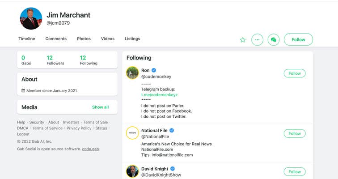The height and width of the screenshot is (179, 338).
Task: Switch to the Comments tab
Action: (x=56, y=39)
